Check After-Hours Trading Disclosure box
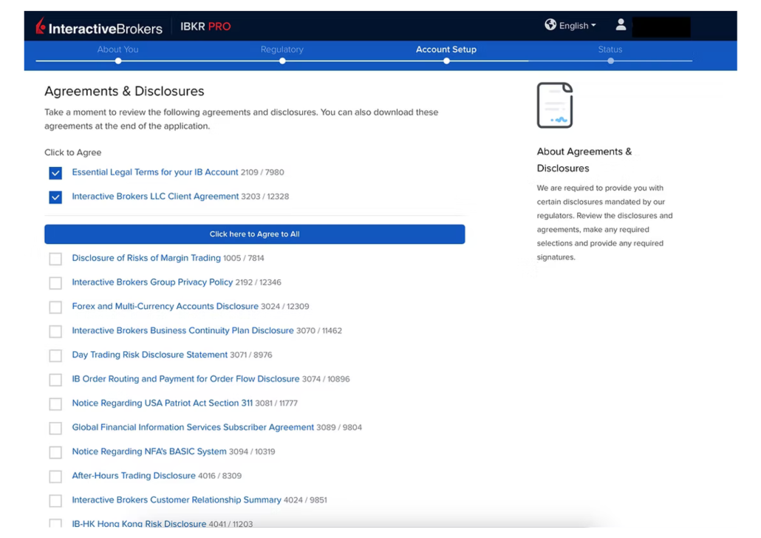Image resolution: width=761 pixels, height=538 pixels. pyautogui.click(x=55, y=477)
